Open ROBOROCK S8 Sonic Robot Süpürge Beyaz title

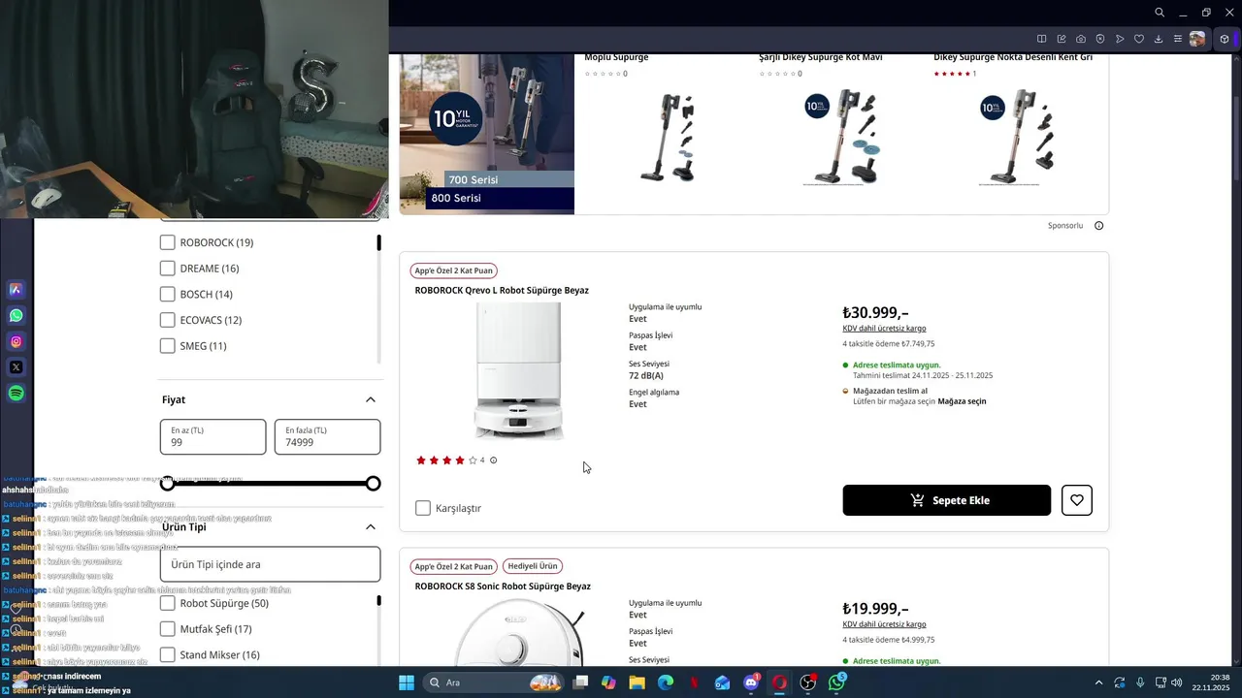[503, 587]
